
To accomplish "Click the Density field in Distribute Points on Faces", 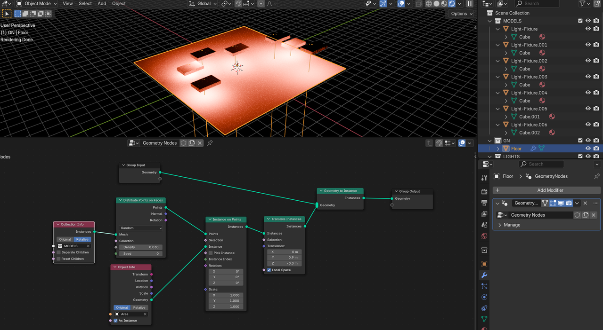I will coord(141,247).
